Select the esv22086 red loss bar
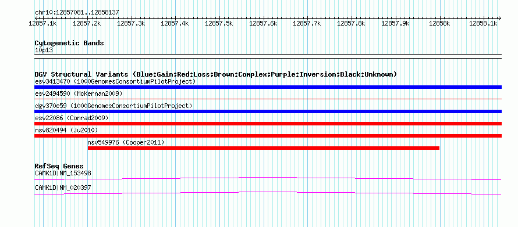 268,124
